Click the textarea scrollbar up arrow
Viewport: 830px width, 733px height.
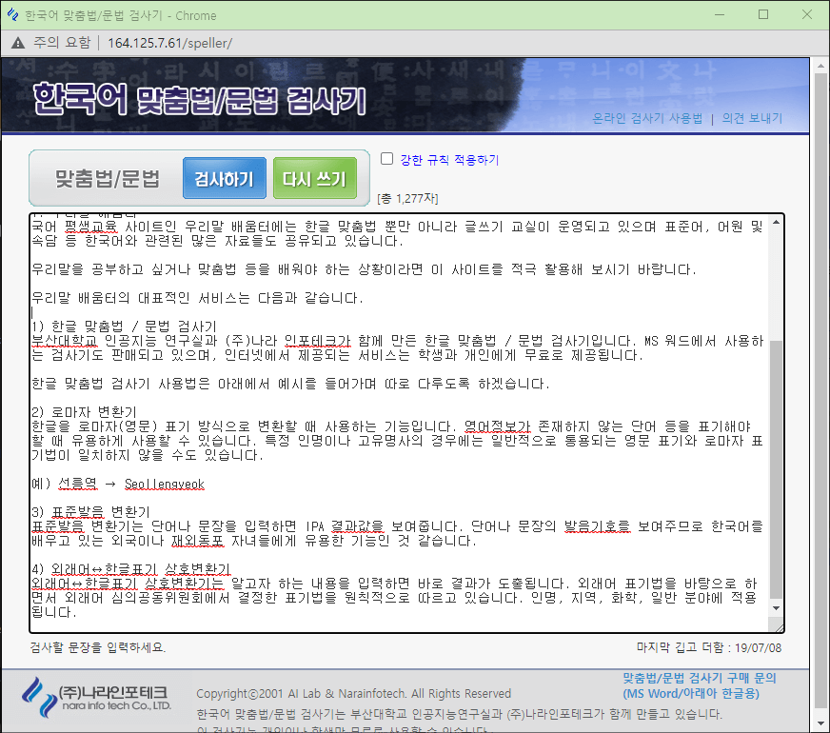coord(776,222)
